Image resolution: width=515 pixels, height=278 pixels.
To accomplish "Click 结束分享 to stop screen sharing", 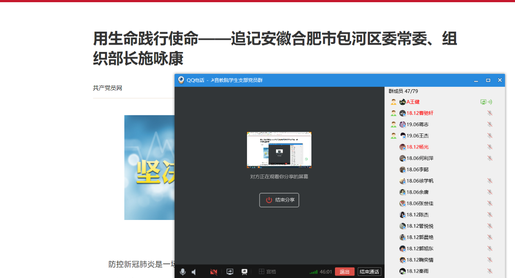I will 279,200.
